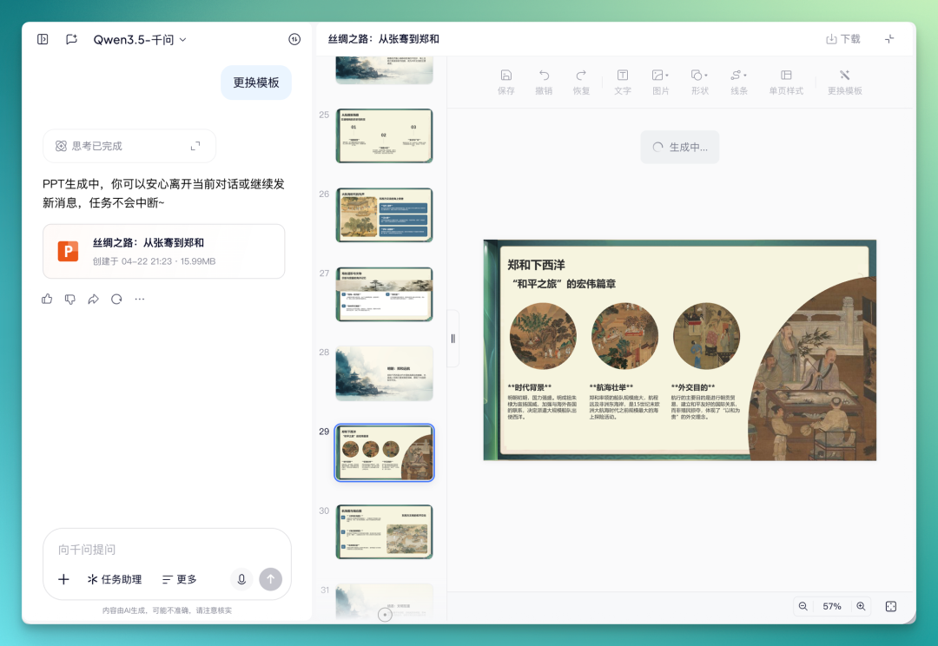Click the small circle indicator below the slide list
Viewport: 938px width, 646px height.
(385, 614)
